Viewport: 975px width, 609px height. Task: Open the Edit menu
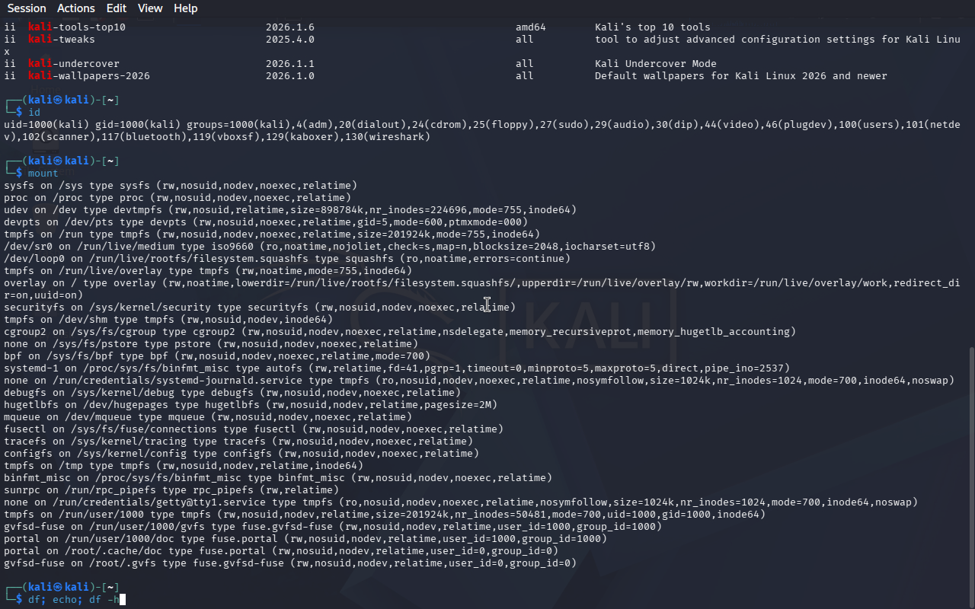117,8
